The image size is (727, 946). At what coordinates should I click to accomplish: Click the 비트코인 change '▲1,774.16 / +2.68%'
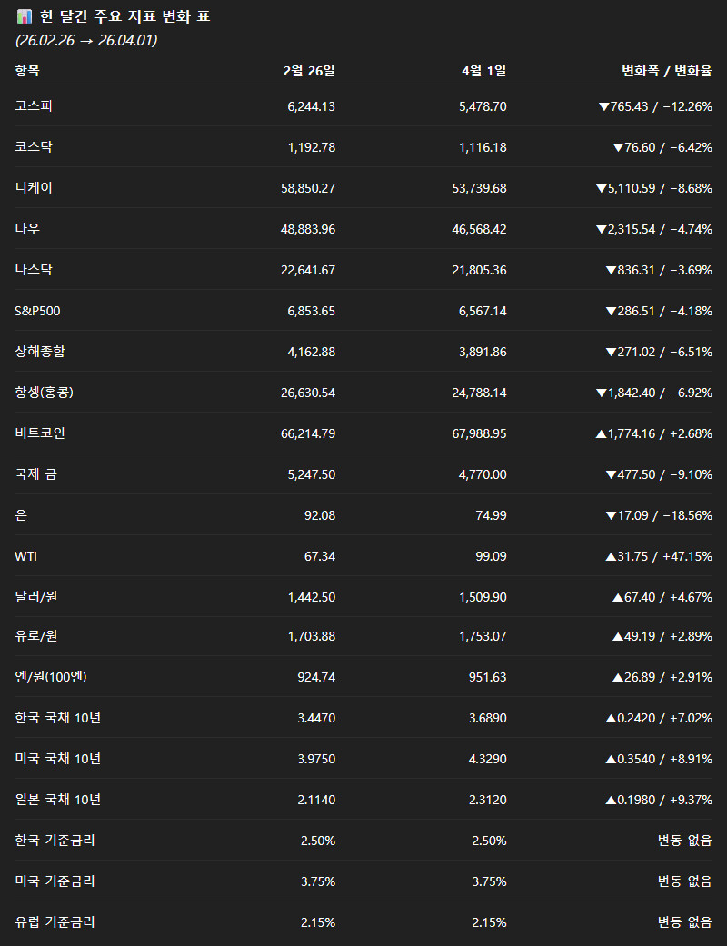tap(654, 433)
